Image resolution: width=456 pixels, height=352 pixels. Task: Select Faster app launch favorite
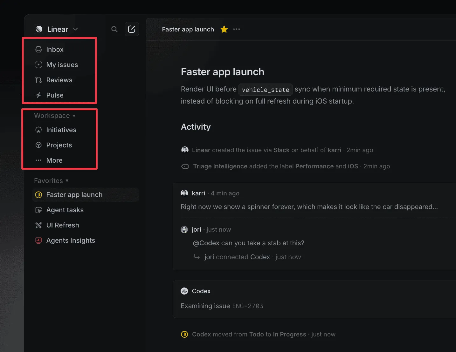(86, 195)
